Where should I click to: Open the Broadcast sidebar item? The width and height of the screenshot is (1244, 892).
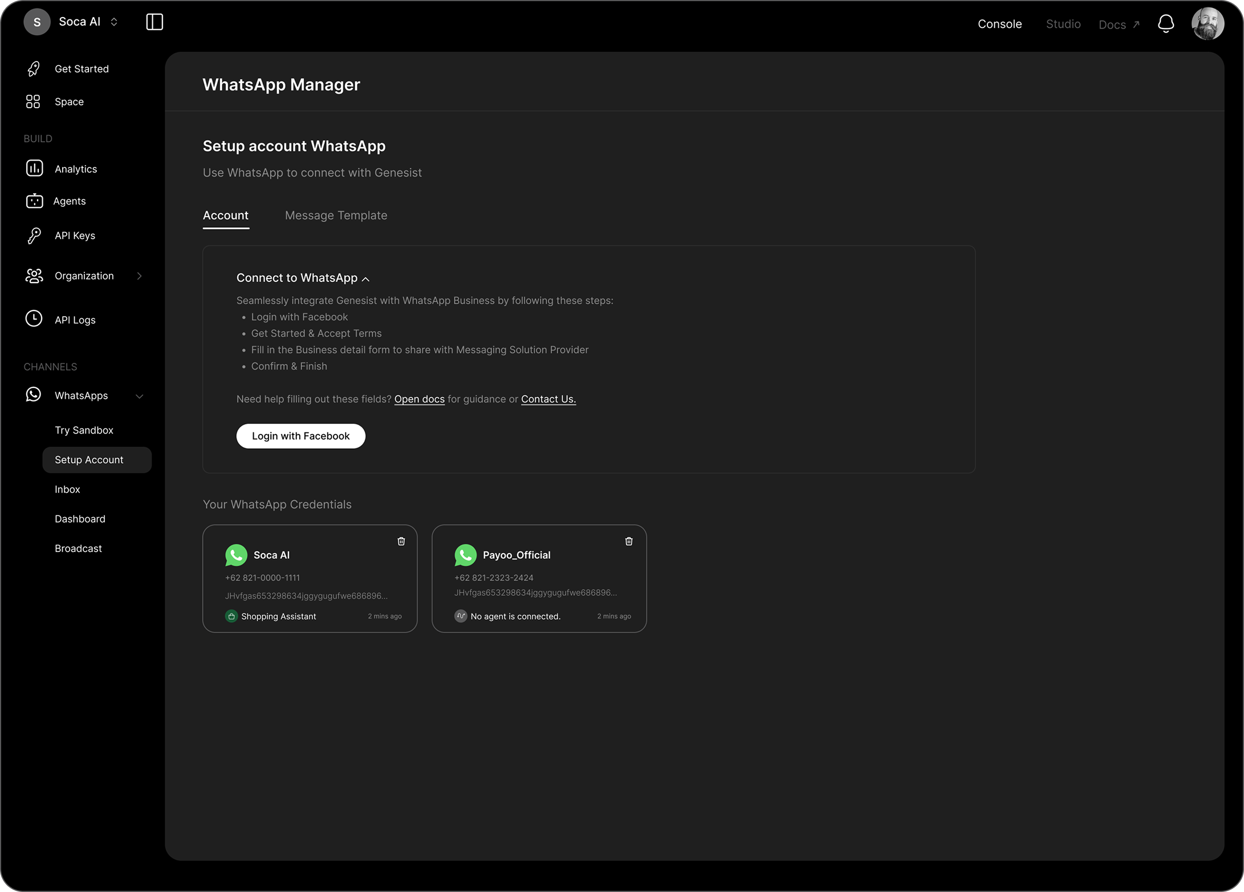[x=78, y=549]
